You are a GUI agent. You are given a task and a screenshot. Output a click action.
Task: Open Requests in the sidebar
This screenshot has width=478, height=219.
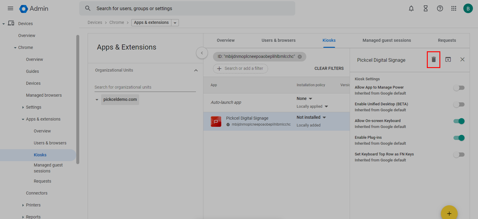[42, 181]
